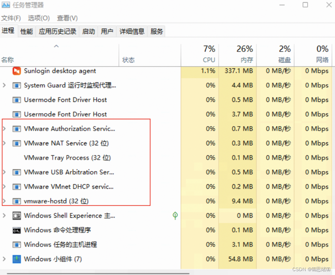Image resolution: width=335 pixels, height=275 pixels.
Task: Switch to the 详细信息 tab
Action: [132, 32]
